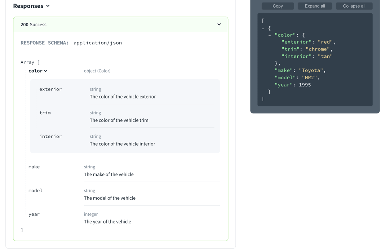Select the exterior property name
Image resolution: width=381 pixels, height=252 pixels.
(50, 89)
